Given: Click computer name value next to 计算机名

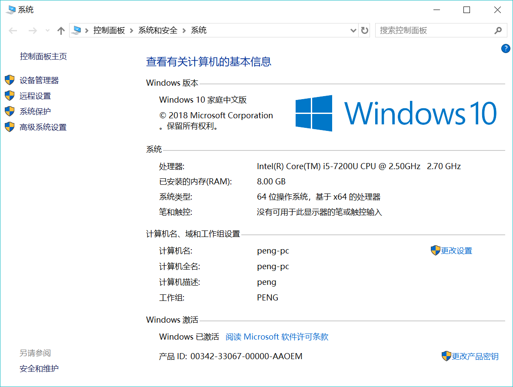Looking at the screenshot, I should 273,251.
